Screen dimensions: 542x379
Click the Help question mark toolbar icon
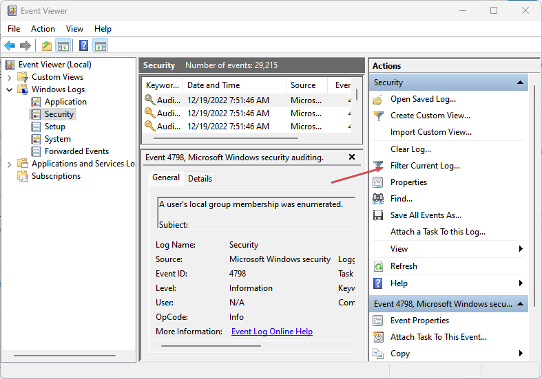83,46
